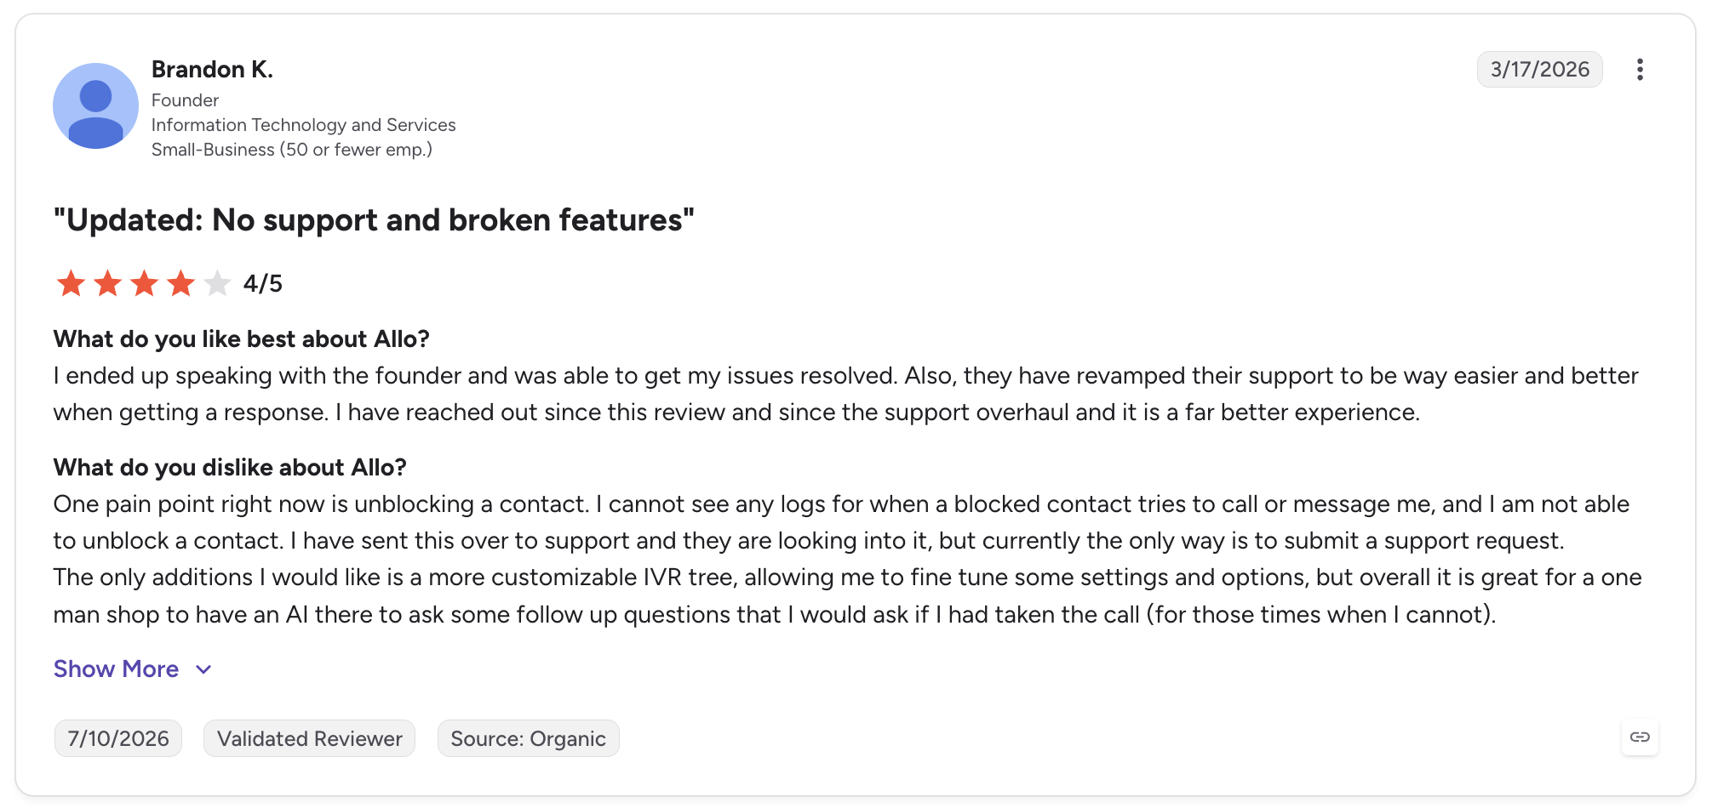Screen dimensions: 1718x808
Task: Click the third orange rating star
Action: click(144, 283)
